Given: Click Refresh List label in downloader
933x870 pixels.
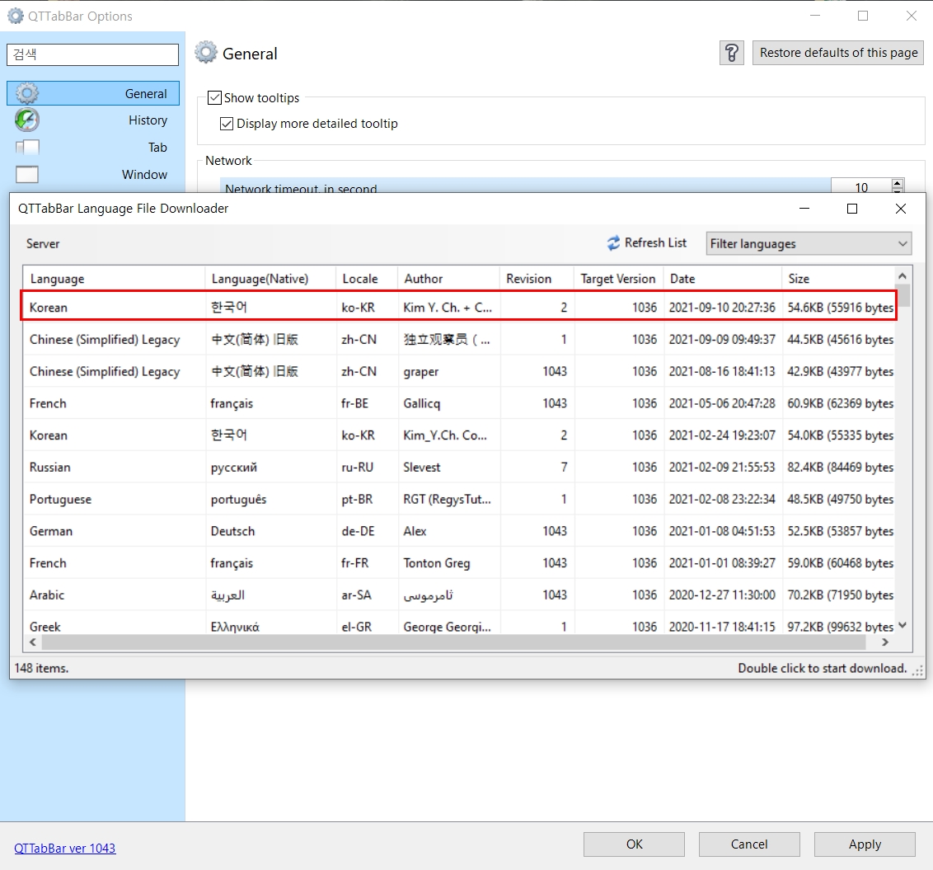Looking at the screenshot, I should tap(655, 243).
